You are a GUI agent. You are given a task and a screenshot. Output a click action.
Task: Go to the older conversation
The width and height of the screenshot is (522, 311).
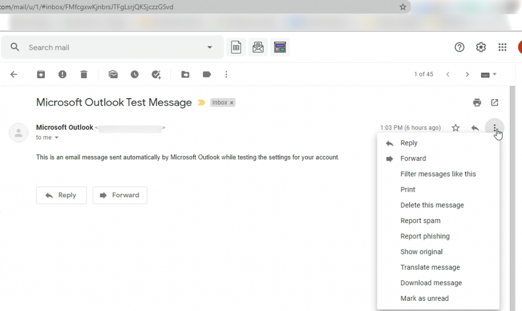point(467,74)
